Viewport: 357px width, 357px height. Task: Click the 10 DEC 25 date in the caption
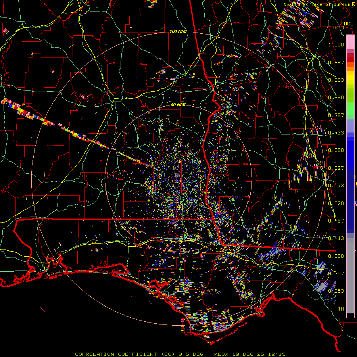coord(248,354)
